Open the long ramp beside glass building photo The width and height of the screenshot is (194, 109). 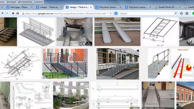[x=118, y=64]
